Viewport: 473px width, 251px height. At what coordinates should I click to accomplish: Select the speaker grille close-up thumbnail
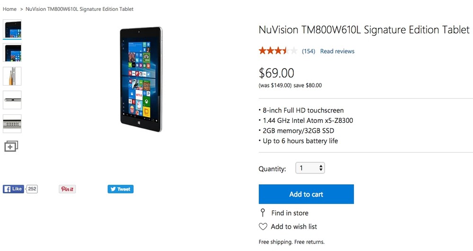click(12, 123)
